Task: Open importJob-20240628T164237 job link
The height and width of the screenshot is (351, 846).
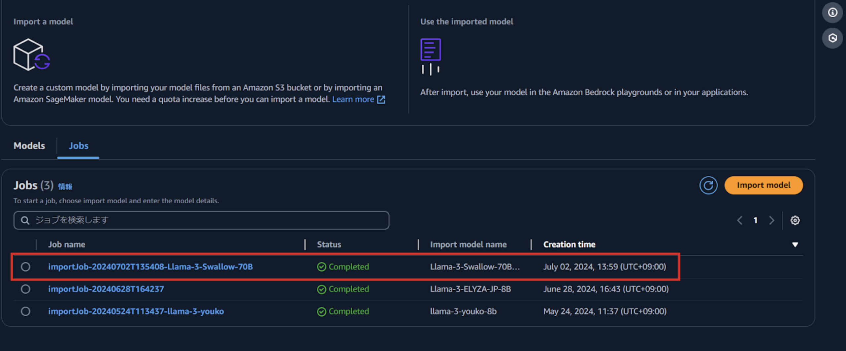Action: tap(106, 289)
